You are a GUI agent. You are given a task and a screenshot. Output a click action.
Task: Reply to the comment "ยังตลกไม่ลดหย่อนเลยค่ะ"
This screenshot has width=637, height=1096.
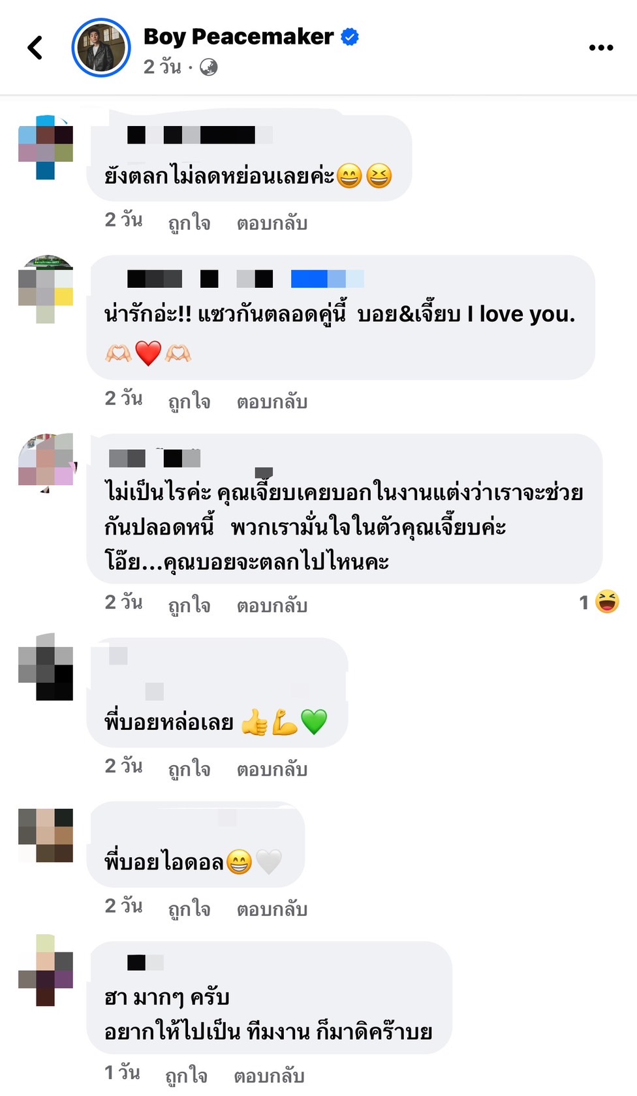coord(272,223)
